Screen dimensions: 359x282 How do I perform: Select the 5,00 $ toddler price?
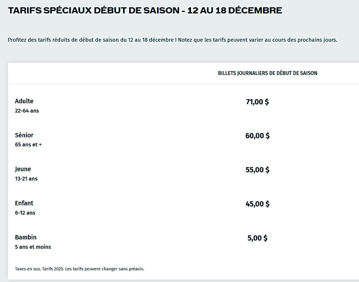(257, 238)
